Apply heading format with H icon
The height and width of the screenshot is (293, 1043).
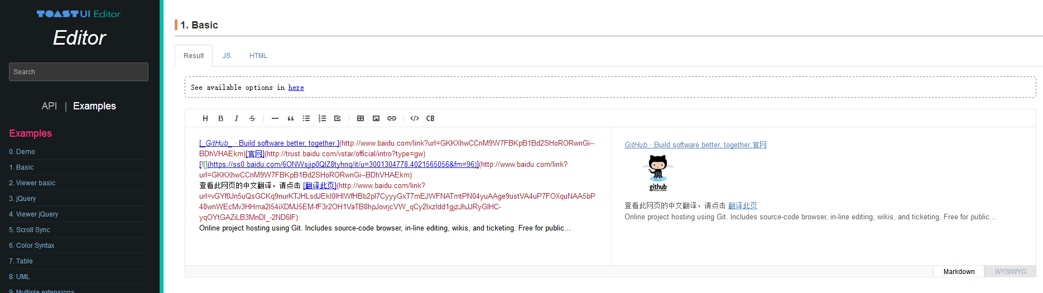point(205,118)
